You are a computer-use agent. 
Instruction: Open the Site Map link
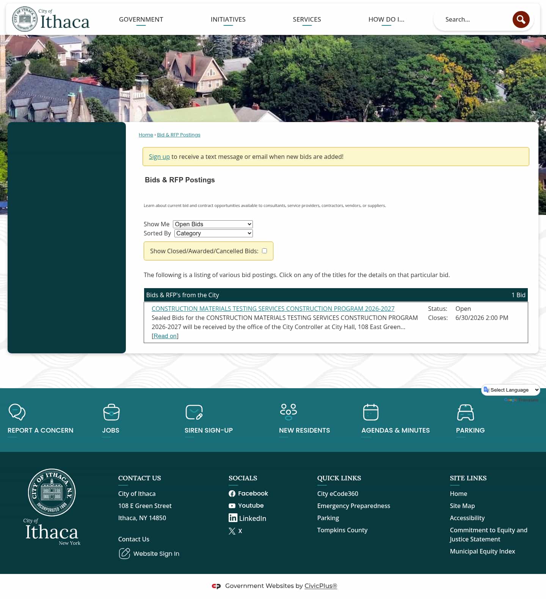click(x=462, y=506)
